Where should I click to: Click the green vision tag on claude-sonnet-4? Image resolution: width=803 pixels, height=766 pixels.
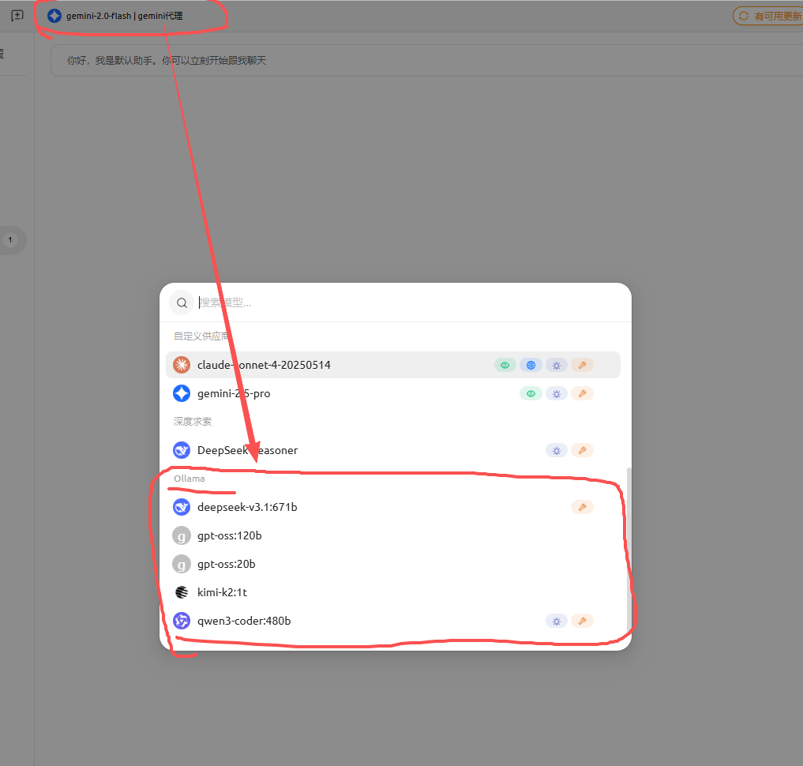(505, 365)
